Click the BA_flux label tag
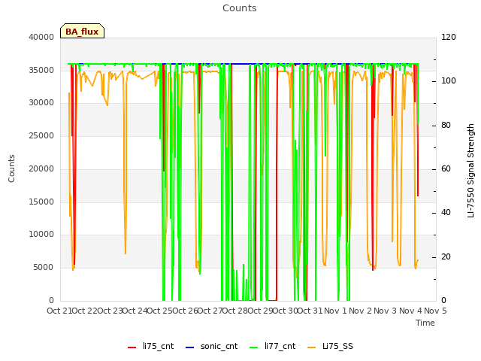 tap(82, 32)
